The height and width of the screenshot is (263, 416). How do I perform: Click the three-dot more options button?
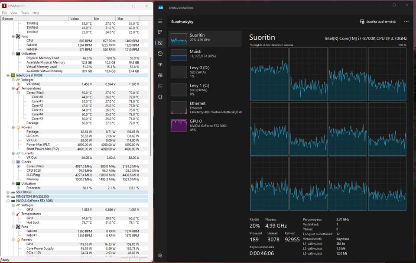tap(406, 22)
